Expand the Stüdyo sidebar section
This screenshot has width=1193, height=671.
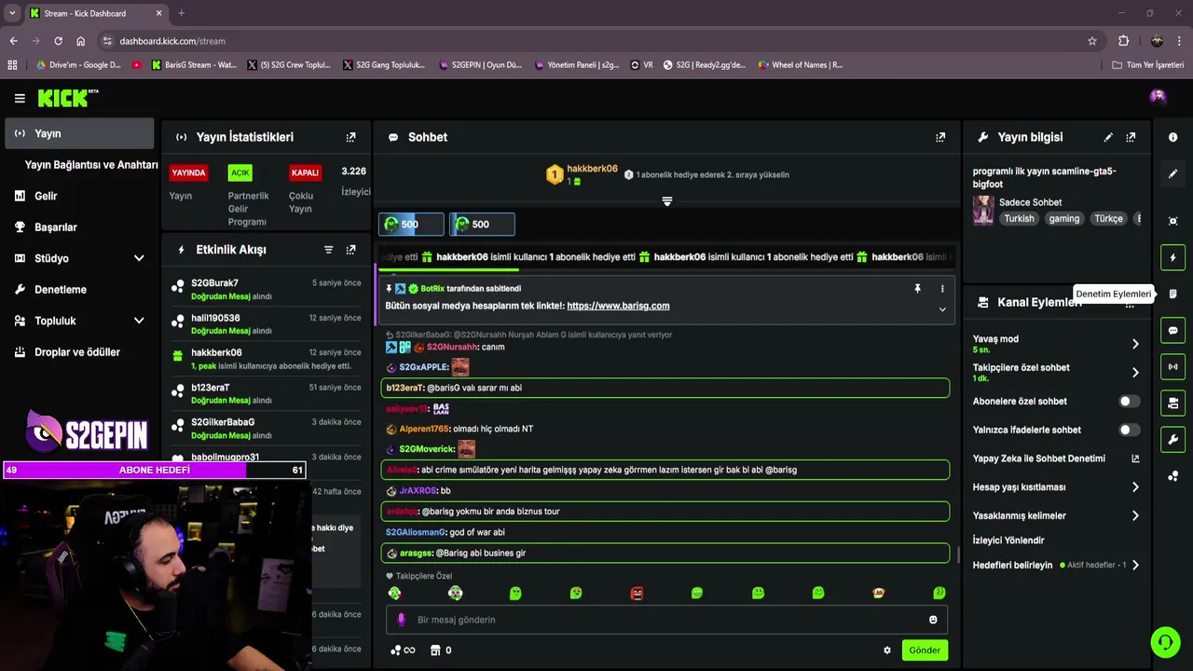[139, 258]
